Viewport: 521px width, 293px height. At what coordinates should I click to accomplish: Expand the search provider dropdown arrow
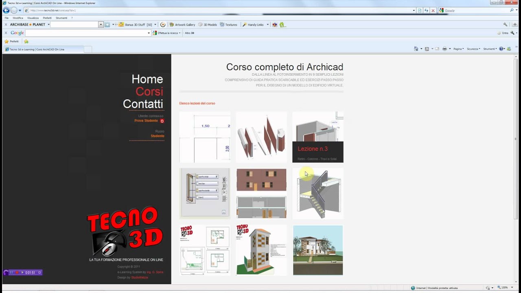pos(517,11)
